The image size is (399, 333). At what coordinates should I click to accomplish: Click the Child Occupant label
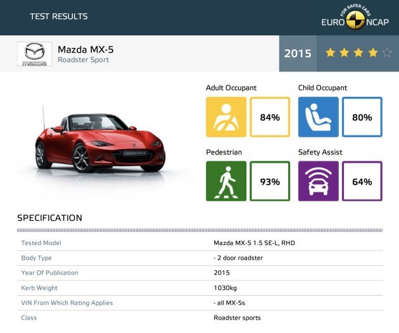click(x=322, y=88)
